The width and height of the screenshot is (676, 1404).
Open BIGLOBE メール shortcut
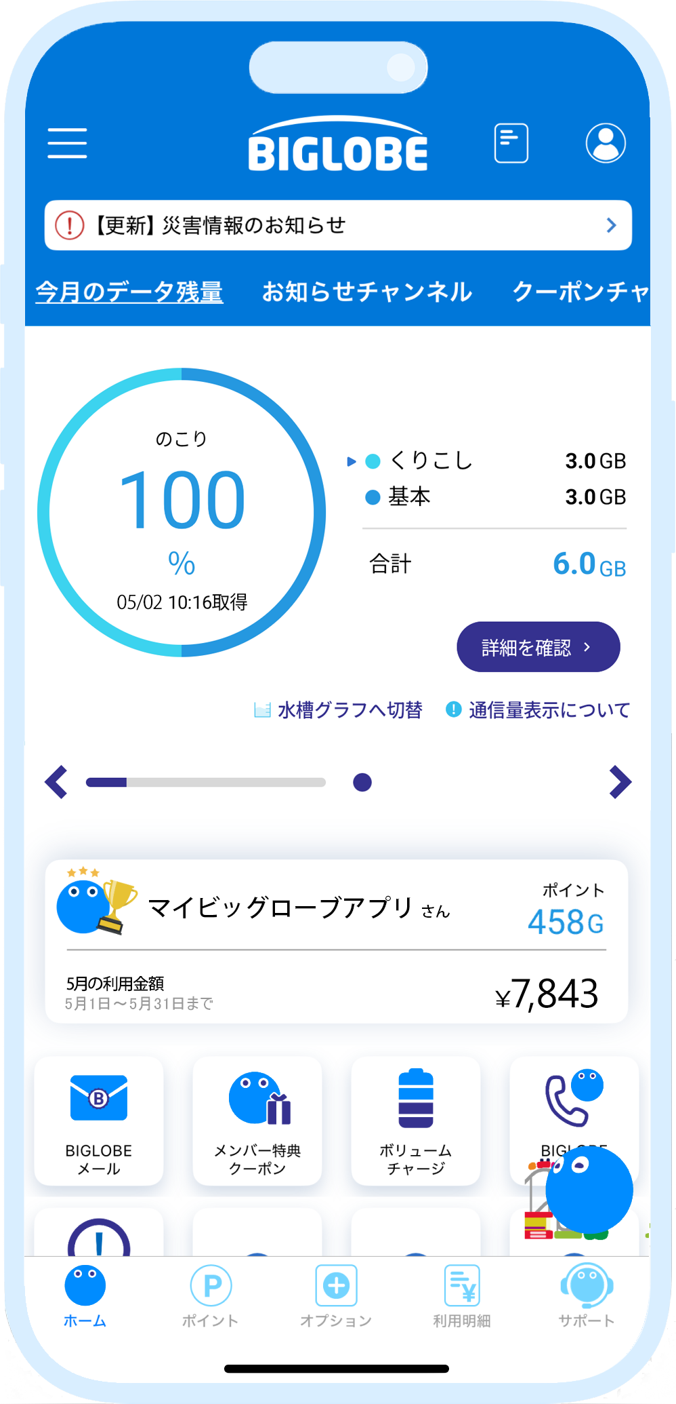(x=99, y=1120)
